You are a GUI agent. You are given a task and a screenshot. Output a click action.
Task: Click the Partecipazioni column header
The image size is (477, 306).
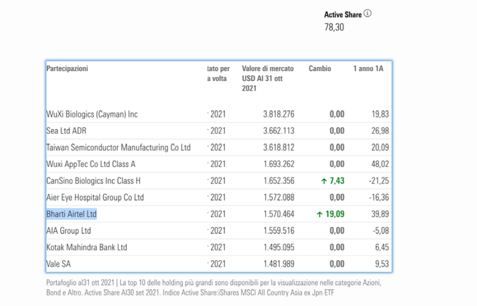(67, 69)
